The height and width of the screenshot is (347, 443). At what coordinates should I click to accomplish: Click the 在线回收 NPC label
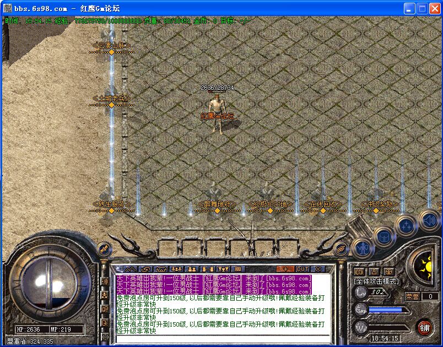322,204
